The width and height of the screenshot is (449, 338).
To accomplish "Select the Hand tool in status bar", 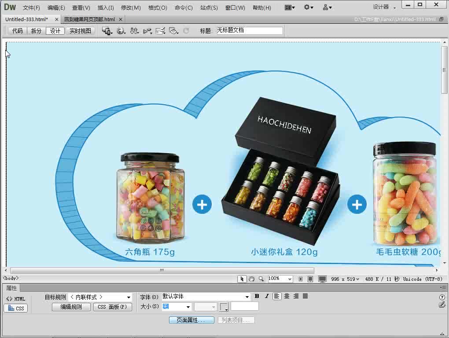I will coord(252,279).
